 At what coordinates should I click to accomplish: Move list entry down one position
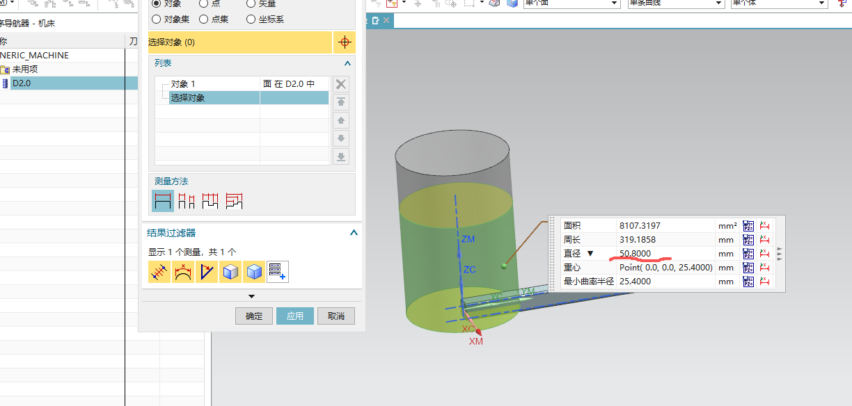tap(340, 138)
